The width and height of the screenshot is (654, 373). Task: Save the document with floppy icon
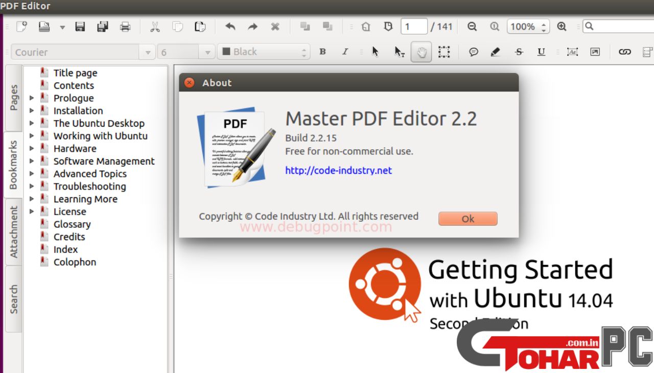point(80,27)
